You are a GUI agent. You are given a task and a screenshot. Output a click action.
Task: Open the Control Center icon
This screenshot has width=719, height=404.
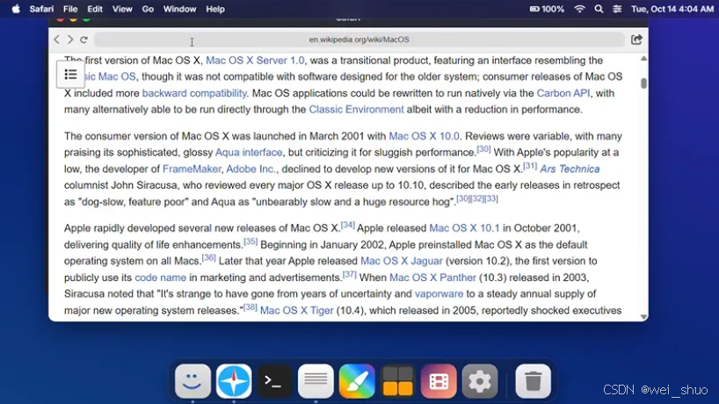(617, 9)
